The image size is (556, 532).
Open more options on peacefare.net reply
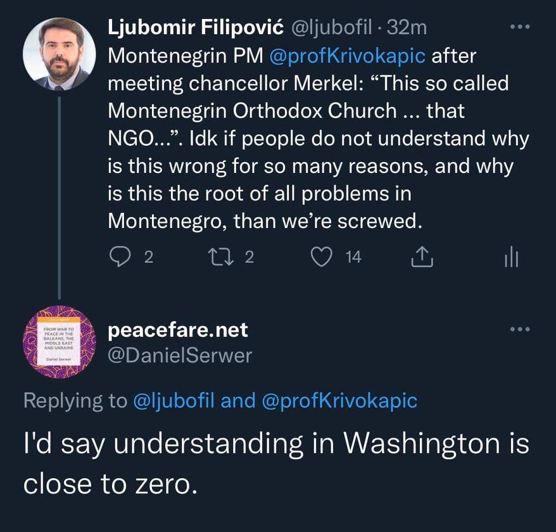click(520, 329)
